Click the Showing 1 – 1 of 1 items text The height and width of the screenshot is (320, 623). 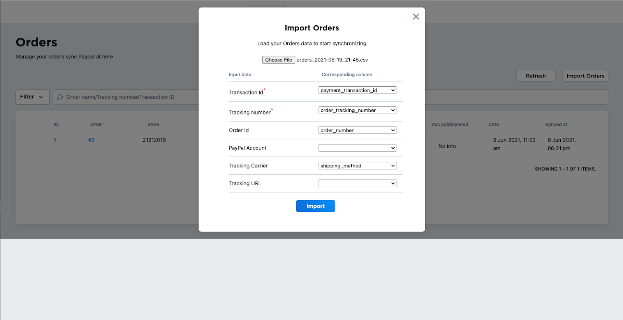click(565, 169)
